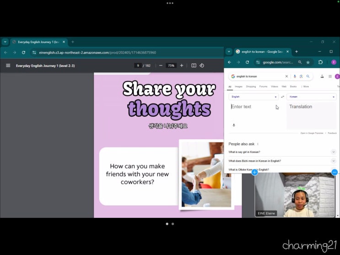Open the More search filters menu
Screen dimensions: 340x255
[305, 87]
